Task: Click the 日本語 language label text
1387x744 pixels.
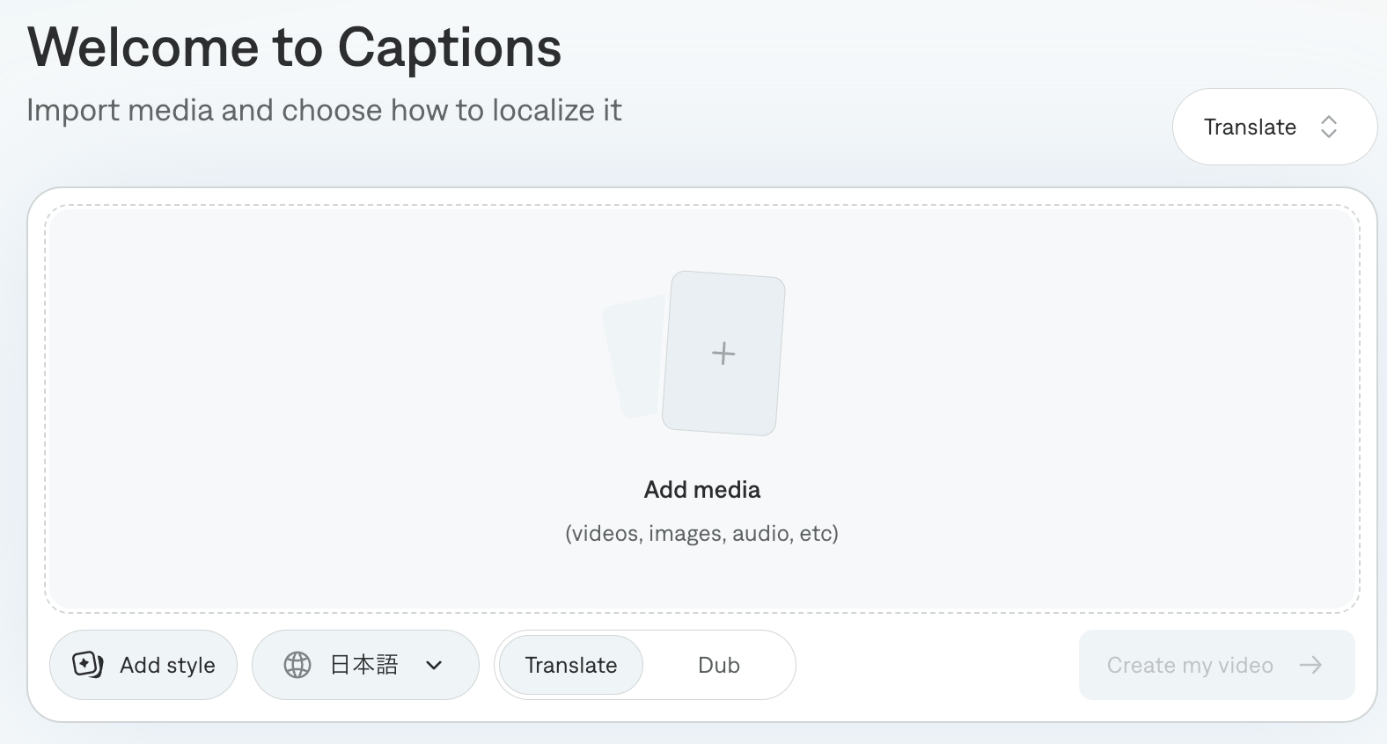Action: (364, 665)
